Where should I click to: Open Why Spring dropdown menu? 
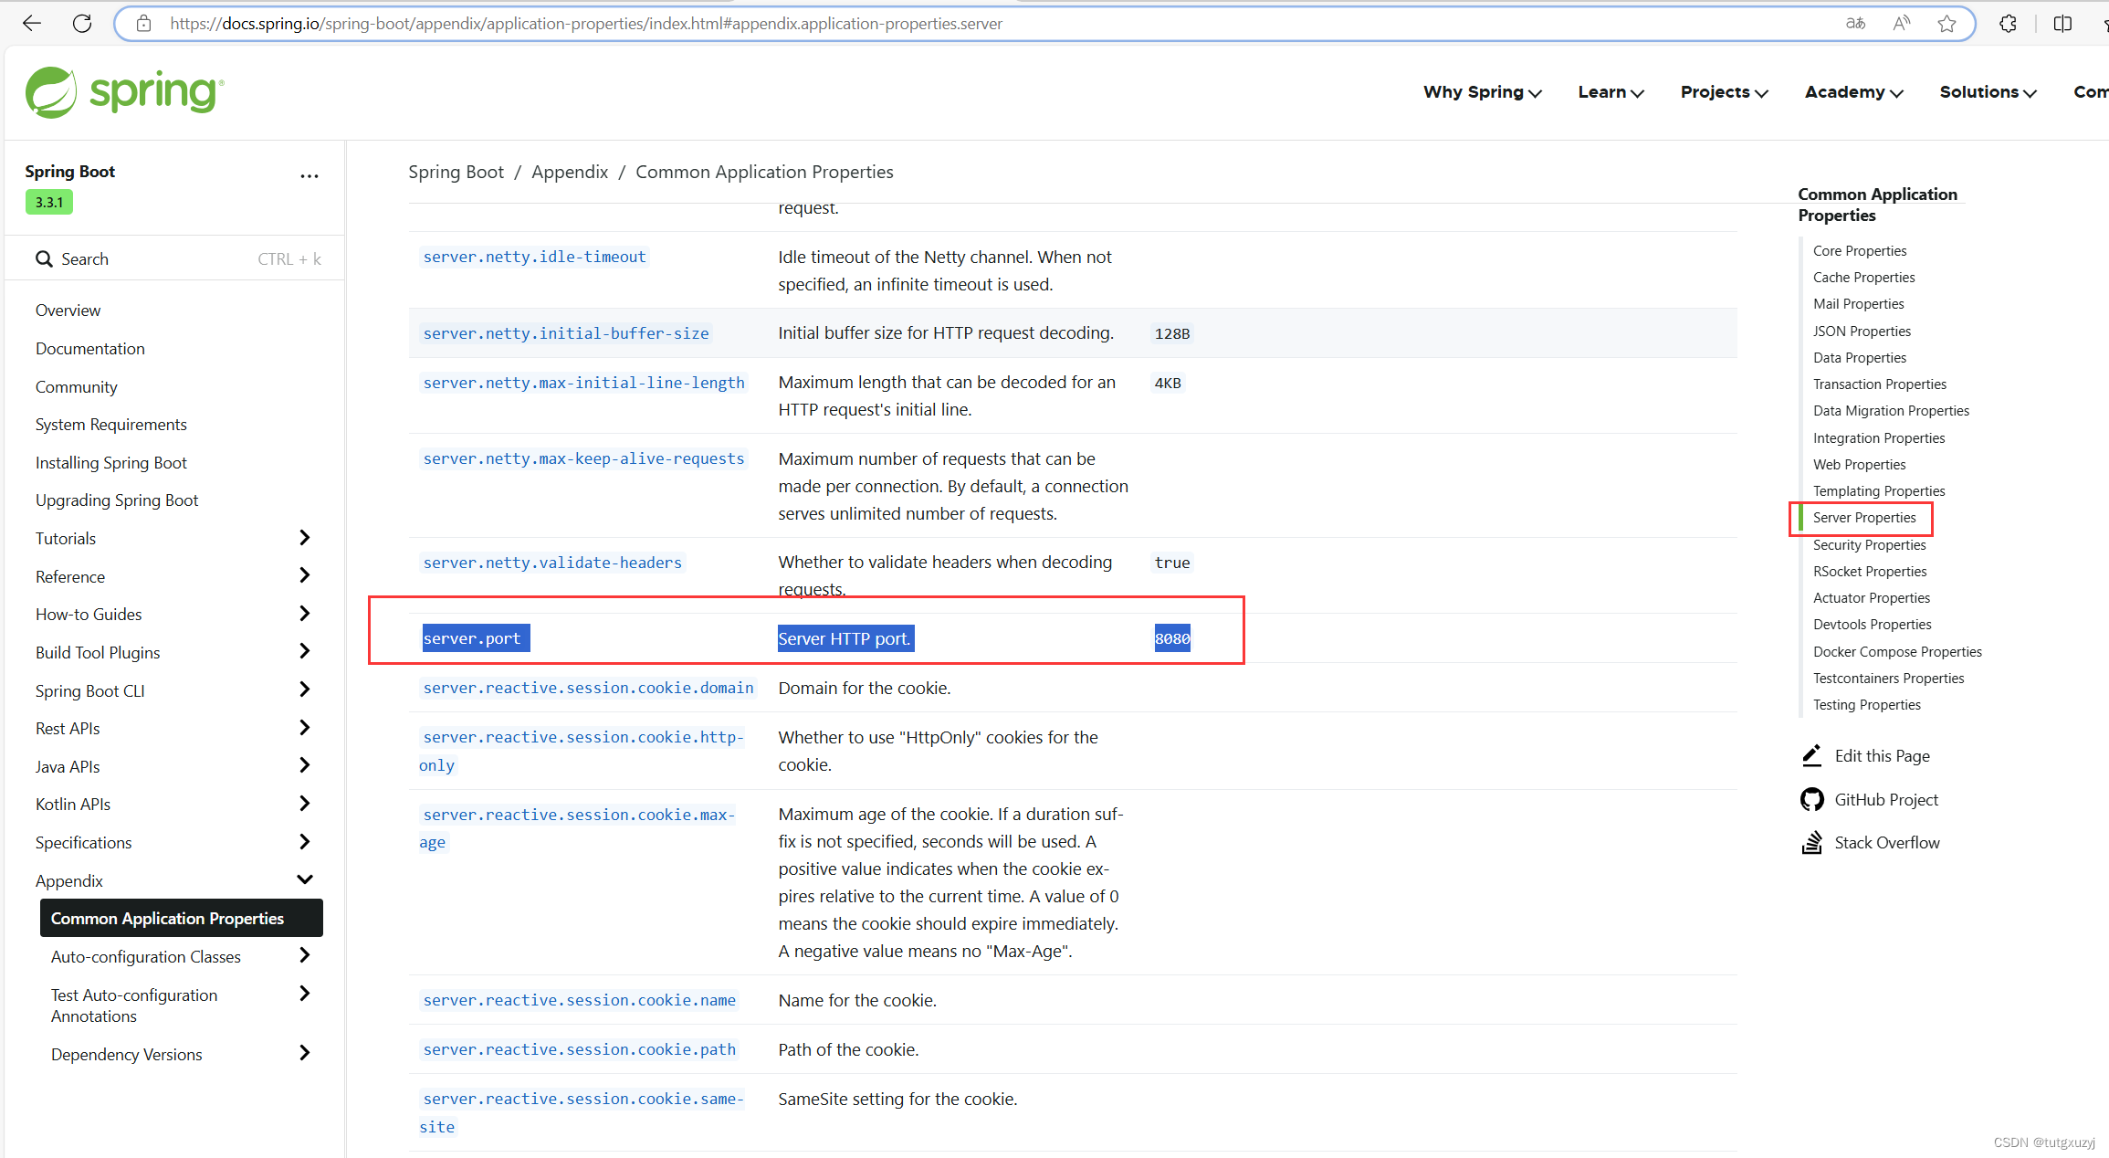[x=1483, y=92]
